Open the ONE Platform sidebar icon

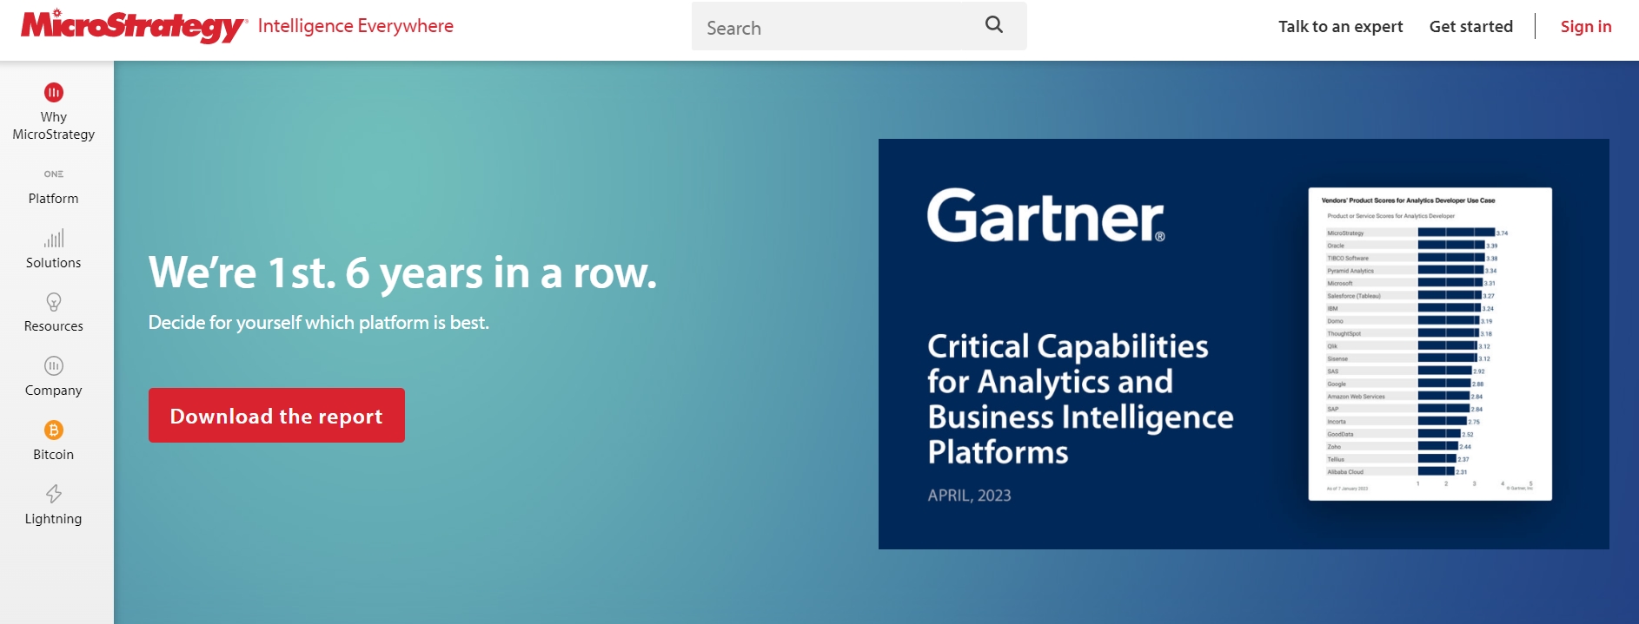click(x=54, y=174)
